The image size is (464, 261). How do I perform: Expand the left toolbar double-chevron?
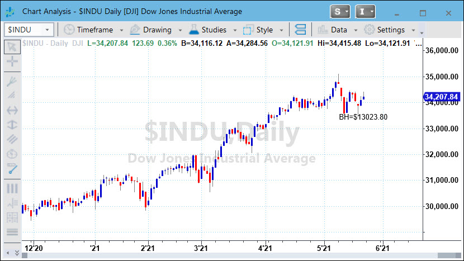coord(17,253)
